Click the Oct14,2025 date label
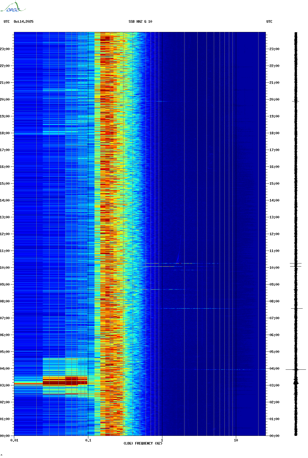Image resolution: width=308 pixels, height=458 pixels. (23, 22)
